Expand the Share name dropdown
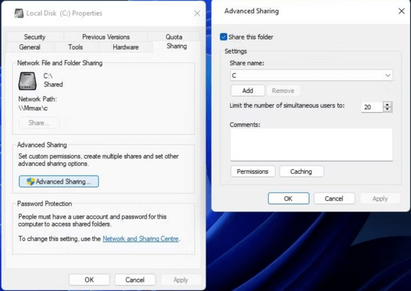411x291 pixels. click(388, 76)
